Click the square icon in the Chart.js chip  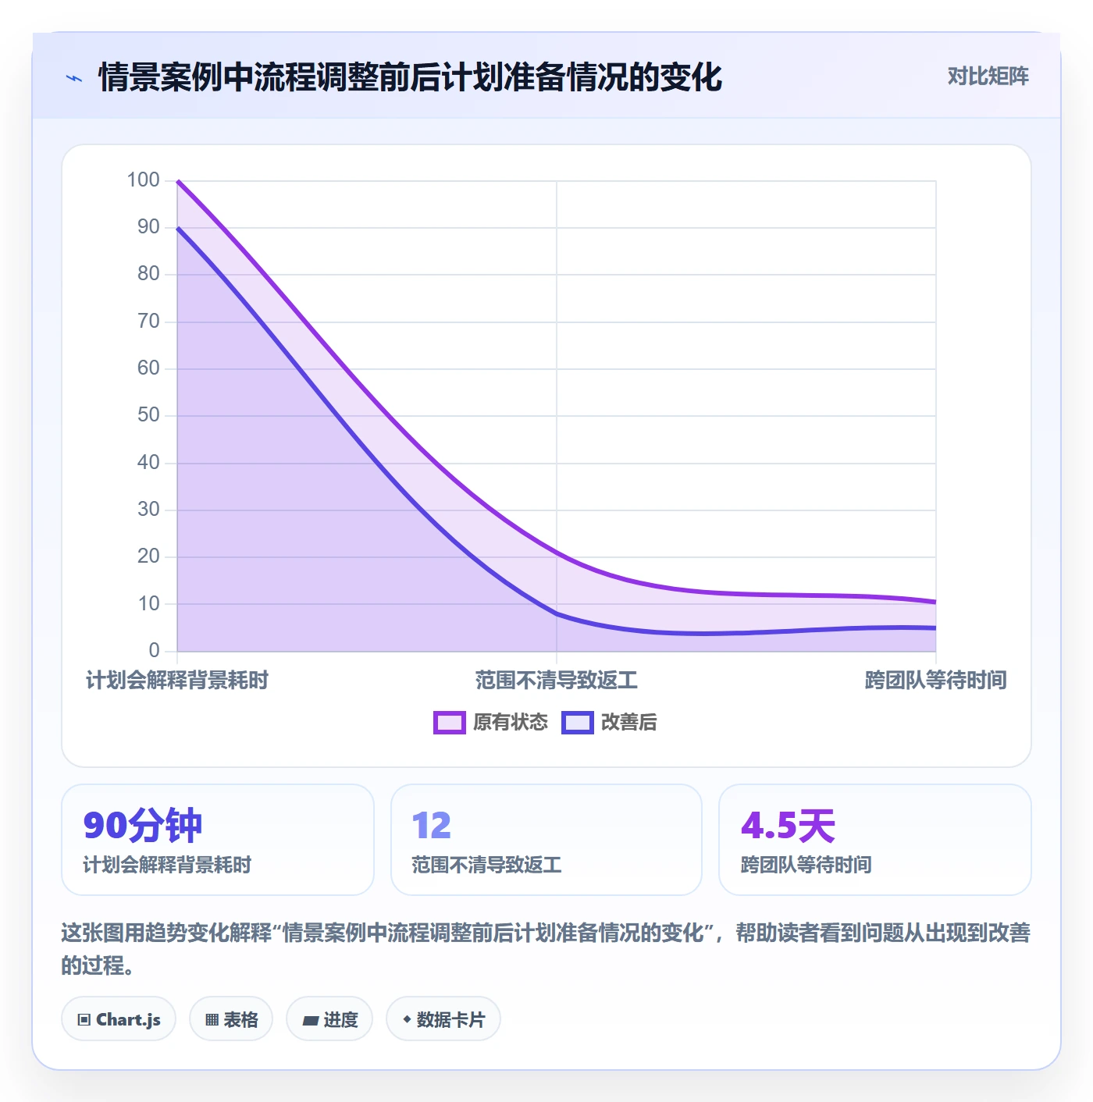pyautogui.click(x=84, y=1019)
